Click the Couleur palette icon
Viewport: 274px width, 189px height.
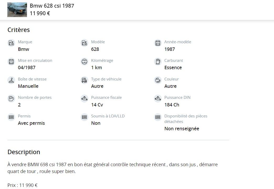pyautogui.click(x=158, y=80)
